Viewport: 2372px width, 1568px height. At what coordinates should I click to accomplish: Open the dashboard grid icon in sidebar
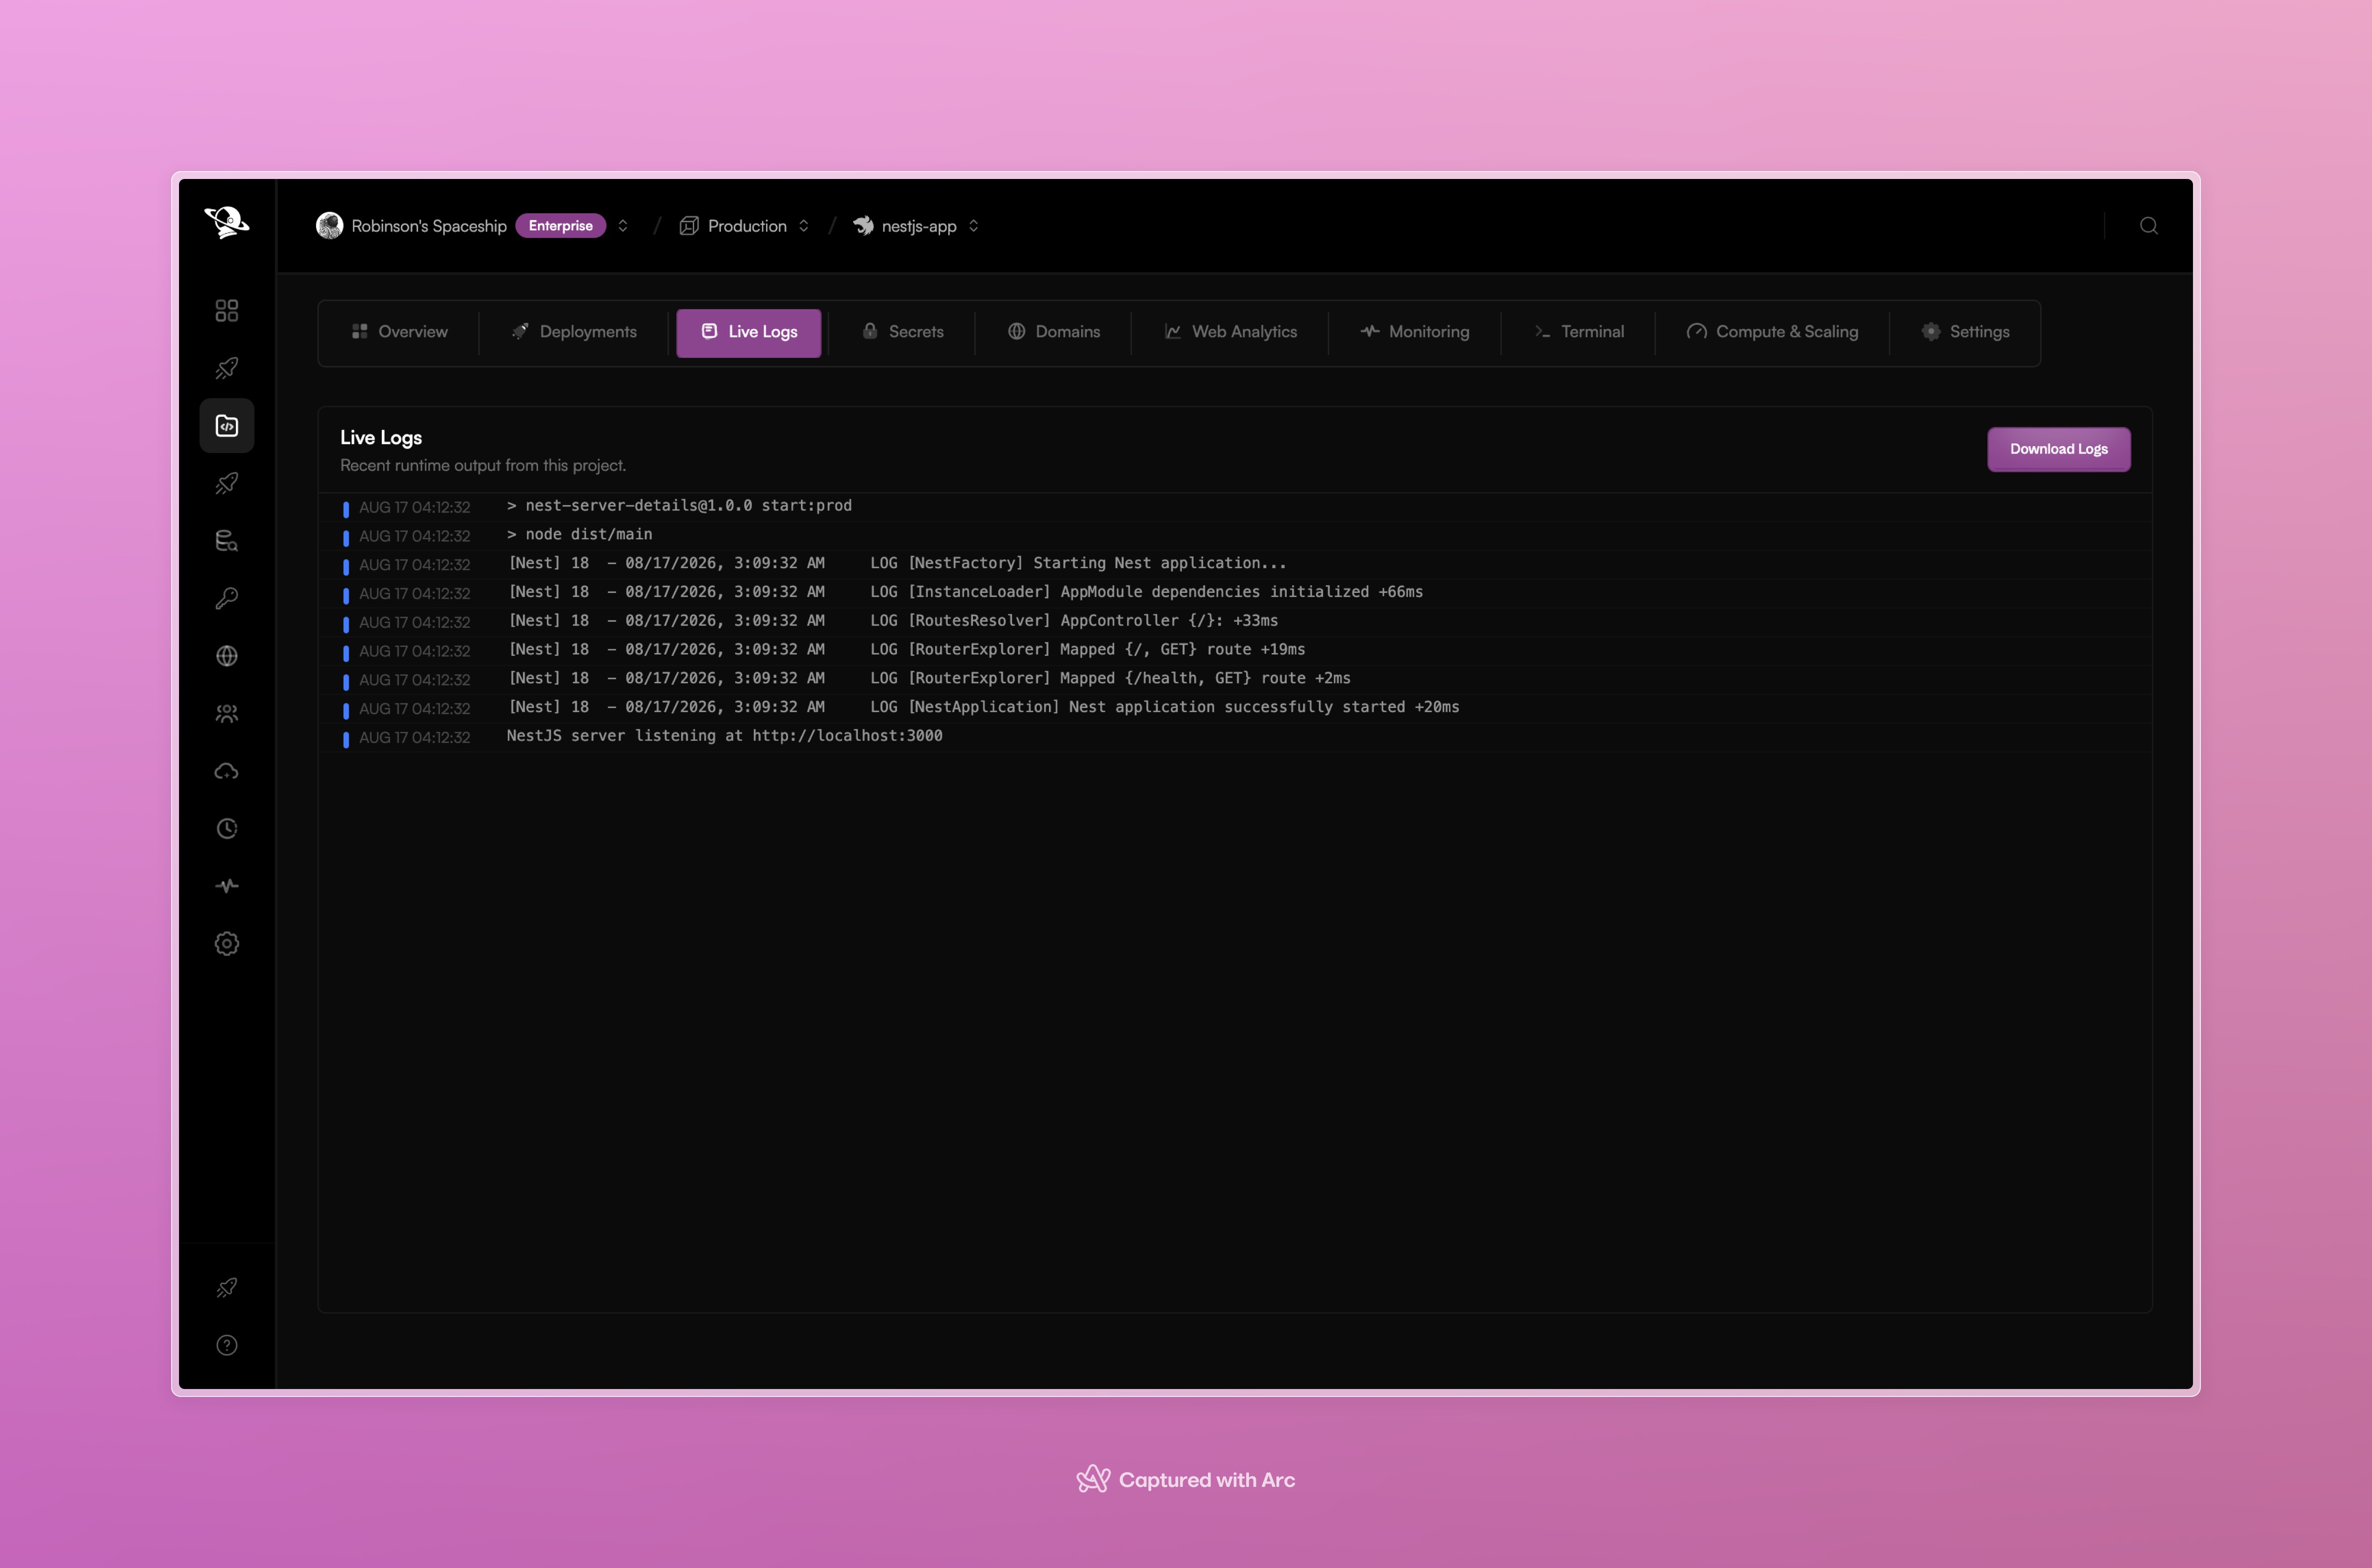click(x=227, y=311)
